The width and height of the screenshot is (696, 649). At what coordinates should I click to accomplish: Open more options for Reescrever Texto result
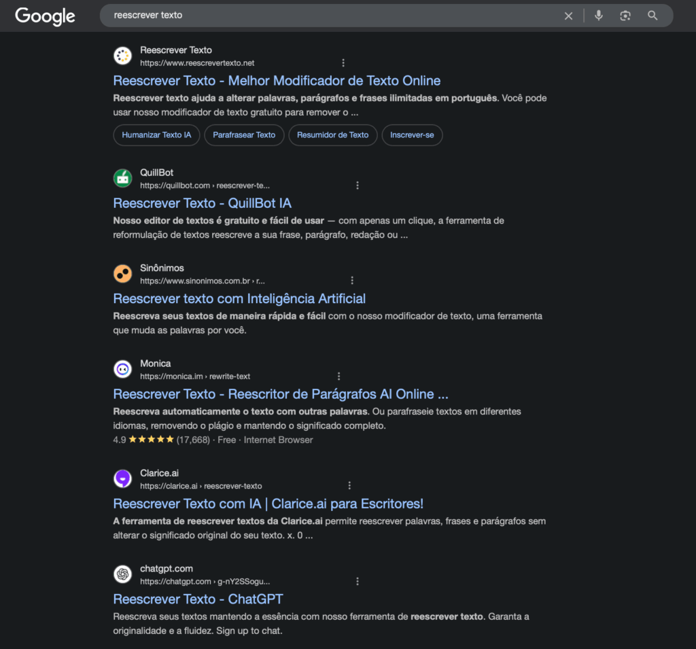tap(343, 63)
